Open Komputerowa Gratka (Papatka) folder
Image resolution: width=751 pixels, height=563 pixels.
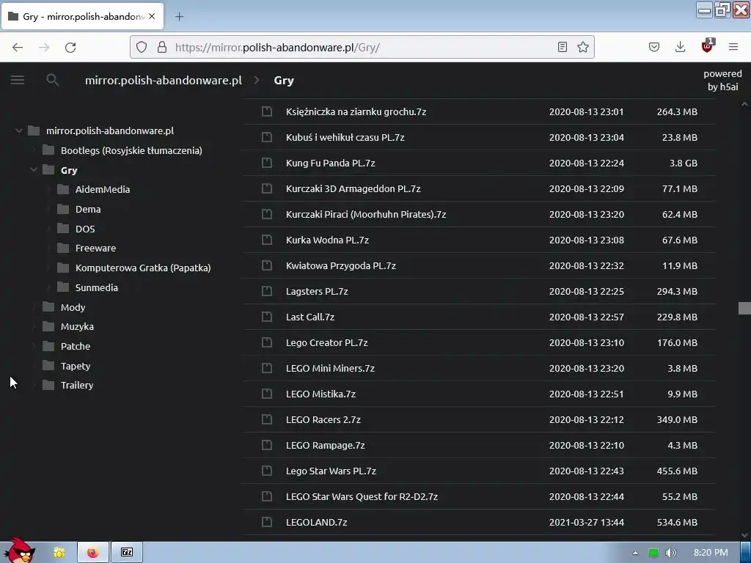[x=143, y=268]
